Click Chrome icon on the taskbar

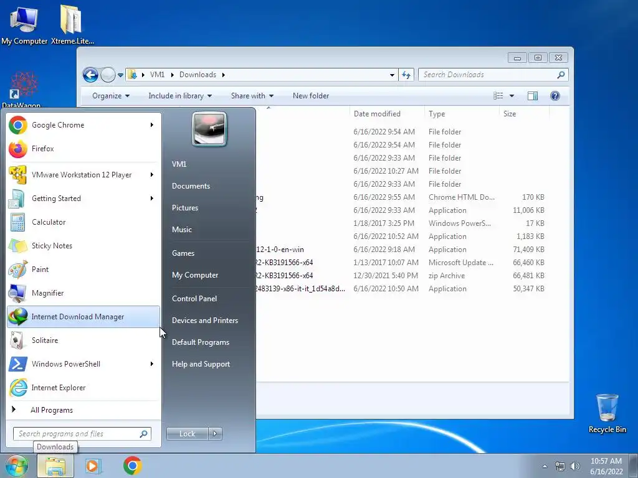[132, 466]
